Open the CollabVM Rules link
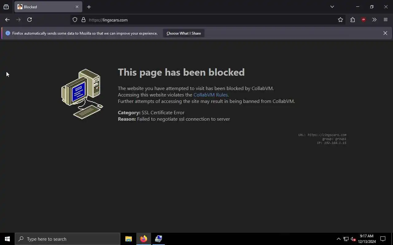The height and width of the screenshot is (245, 393). [x=210, y=95]
